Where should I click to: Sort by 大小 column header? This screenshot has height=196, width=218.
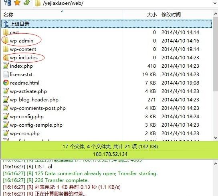coord(152,14)
